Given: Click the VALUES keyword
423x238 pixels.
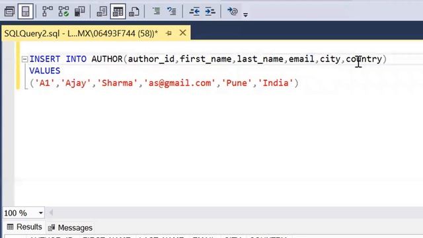Looking at the screenshot, I should pyautogui.click(x=45, y=71).
